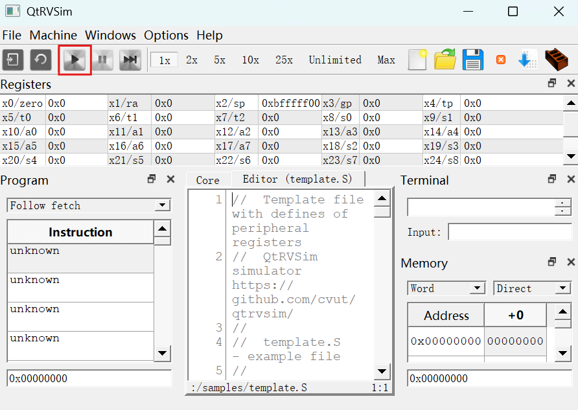The height and width of the screenshot is (410, 578).
Task: Save source with floppy disk icon
Action: coord(473,60)
